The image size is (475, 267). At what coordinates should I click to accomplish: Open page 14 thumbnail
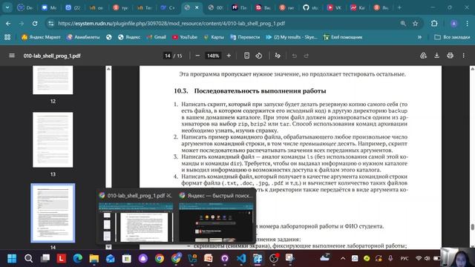[53, 213]
